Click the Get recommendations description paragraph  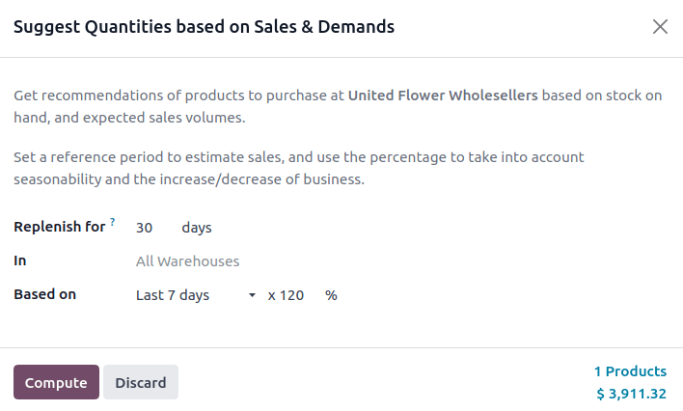[x=338, y=107]
